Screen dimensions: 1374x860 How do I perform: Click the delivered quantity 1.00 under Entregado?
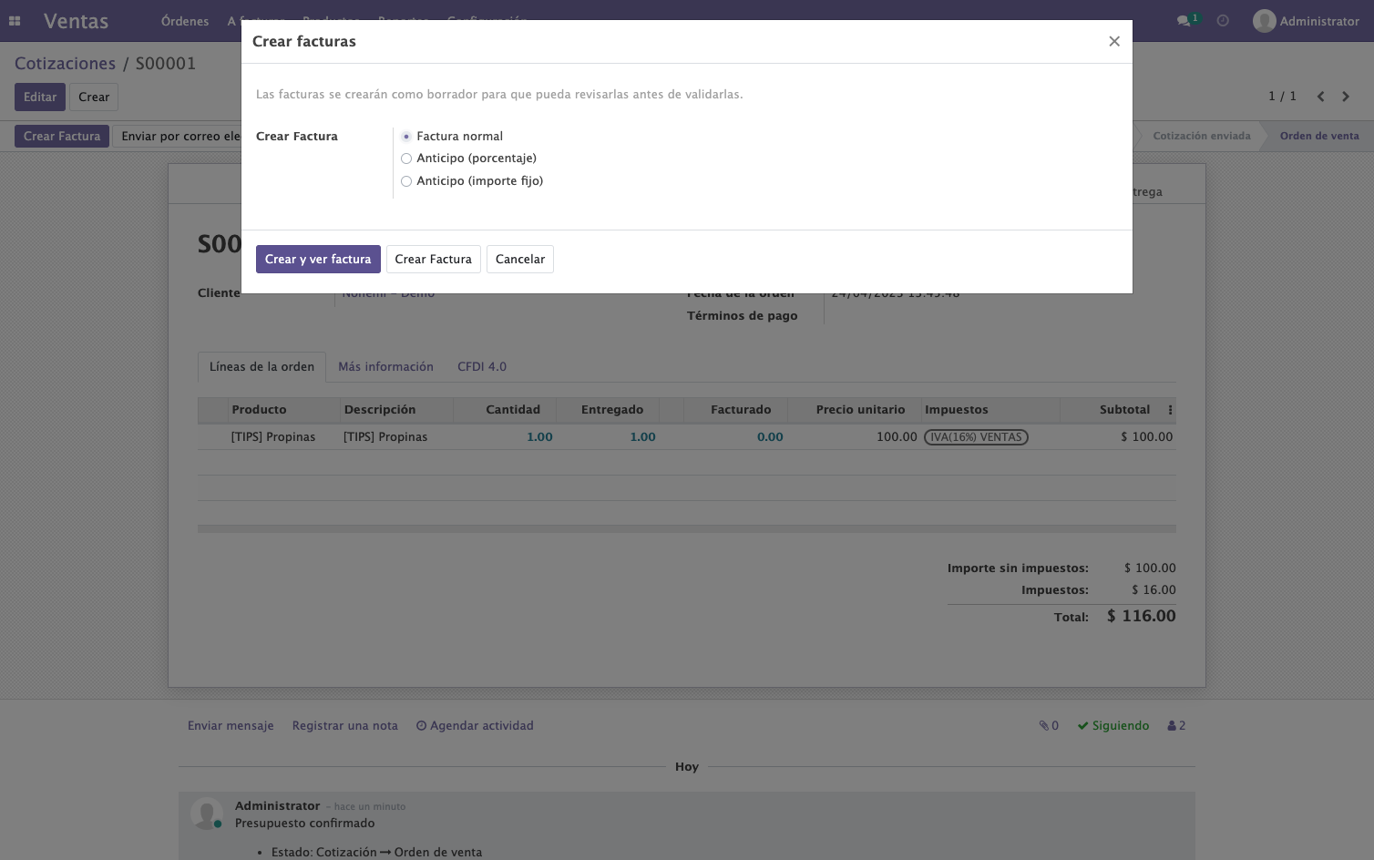pyautogui.click(x=642, y=437)
